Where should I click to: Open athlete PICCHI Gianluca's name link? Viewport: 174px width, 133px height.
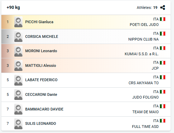[x=39, y=22]
